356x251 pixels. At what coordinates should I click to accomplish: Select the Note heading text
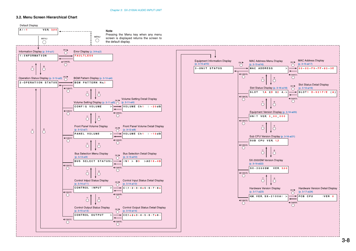pyautogui.click(x=109, y=31)
